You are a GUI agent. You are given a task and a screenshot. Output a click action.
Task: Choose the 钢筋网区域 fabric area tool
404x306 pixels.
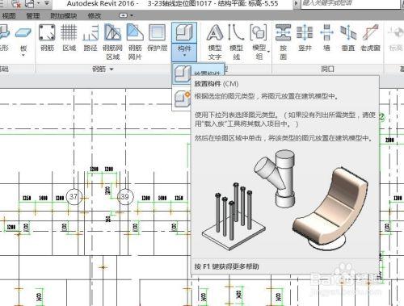pos(112,42)
